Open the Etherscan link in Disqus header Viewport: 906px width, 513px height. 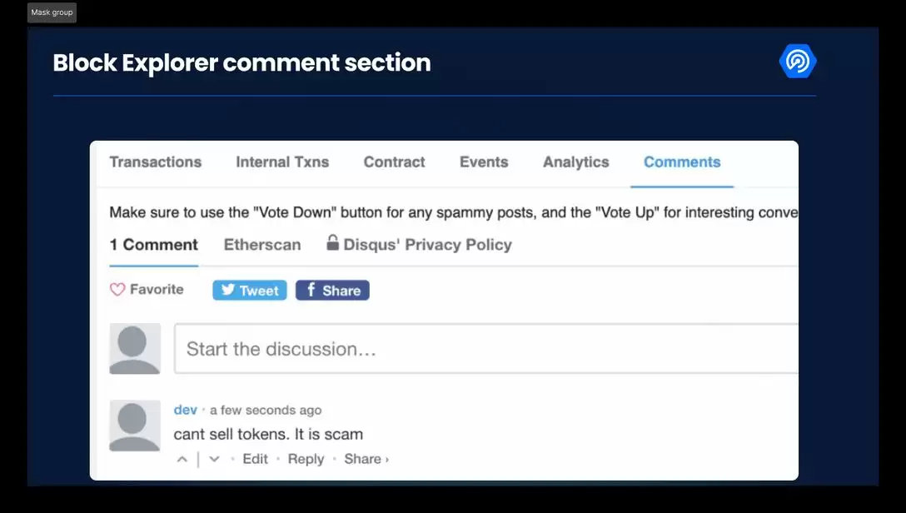coord(262,245)
